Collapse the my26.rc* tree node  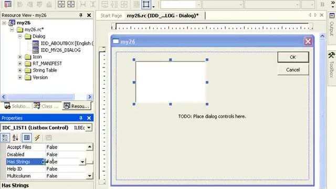pyautogui.click(x=12, y=29)
